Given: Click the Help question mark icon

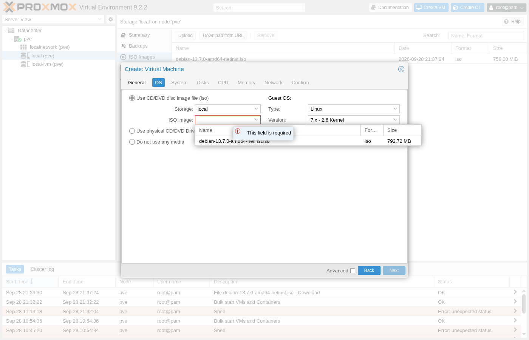Looking at the screenshot, I should 506,22.
